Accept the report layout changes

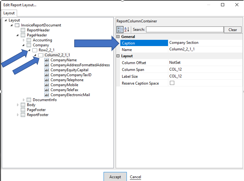click(x=115, y=177)
